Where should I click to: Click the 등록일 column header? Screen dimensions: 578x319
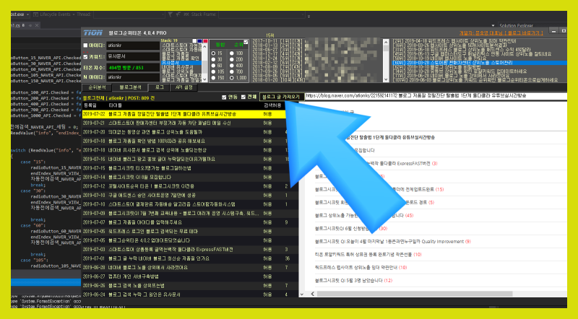tap(90, 105)
